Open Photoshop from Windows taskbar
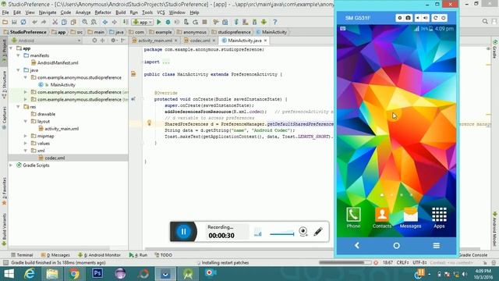The width and height of the screenshot is (499, 281). click(x=97, y=274)
